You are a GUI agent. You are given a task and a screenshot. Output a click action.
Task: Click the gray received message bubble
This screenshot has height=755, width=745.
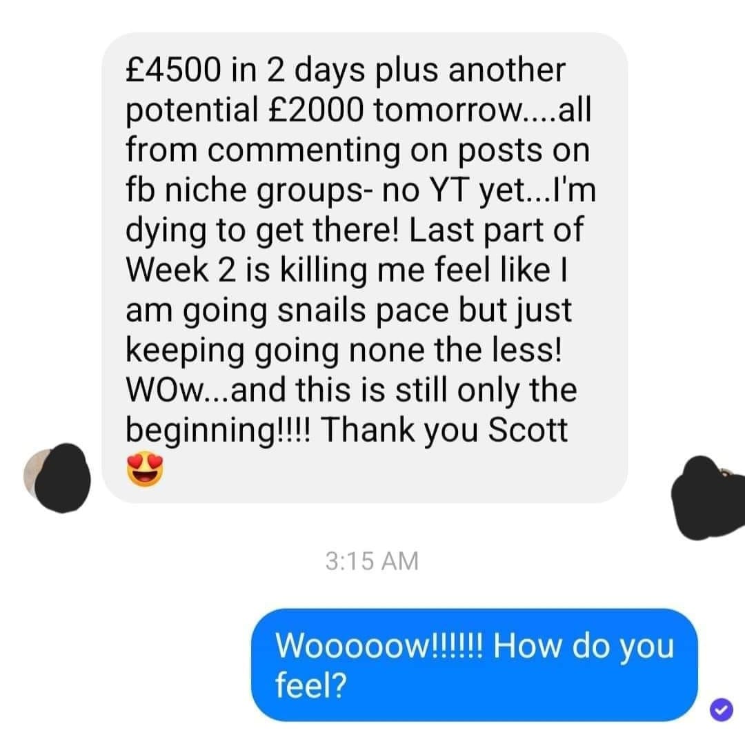pyautogui.click(x=364, y=268)
